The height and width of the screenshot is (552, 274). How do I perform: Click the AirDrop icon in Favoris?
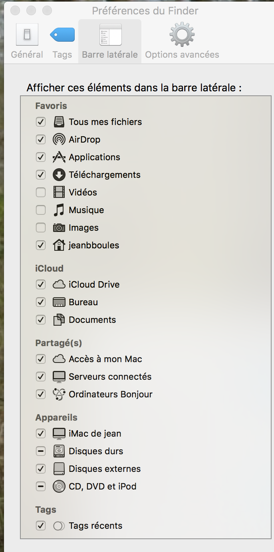point(59,139)
